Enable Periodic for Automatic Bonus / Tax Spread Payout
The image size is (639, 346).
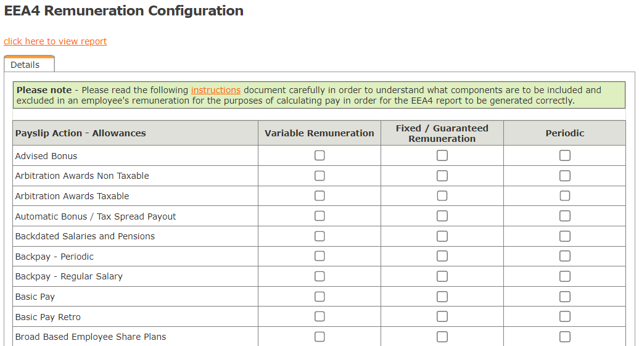coord(565,216)
